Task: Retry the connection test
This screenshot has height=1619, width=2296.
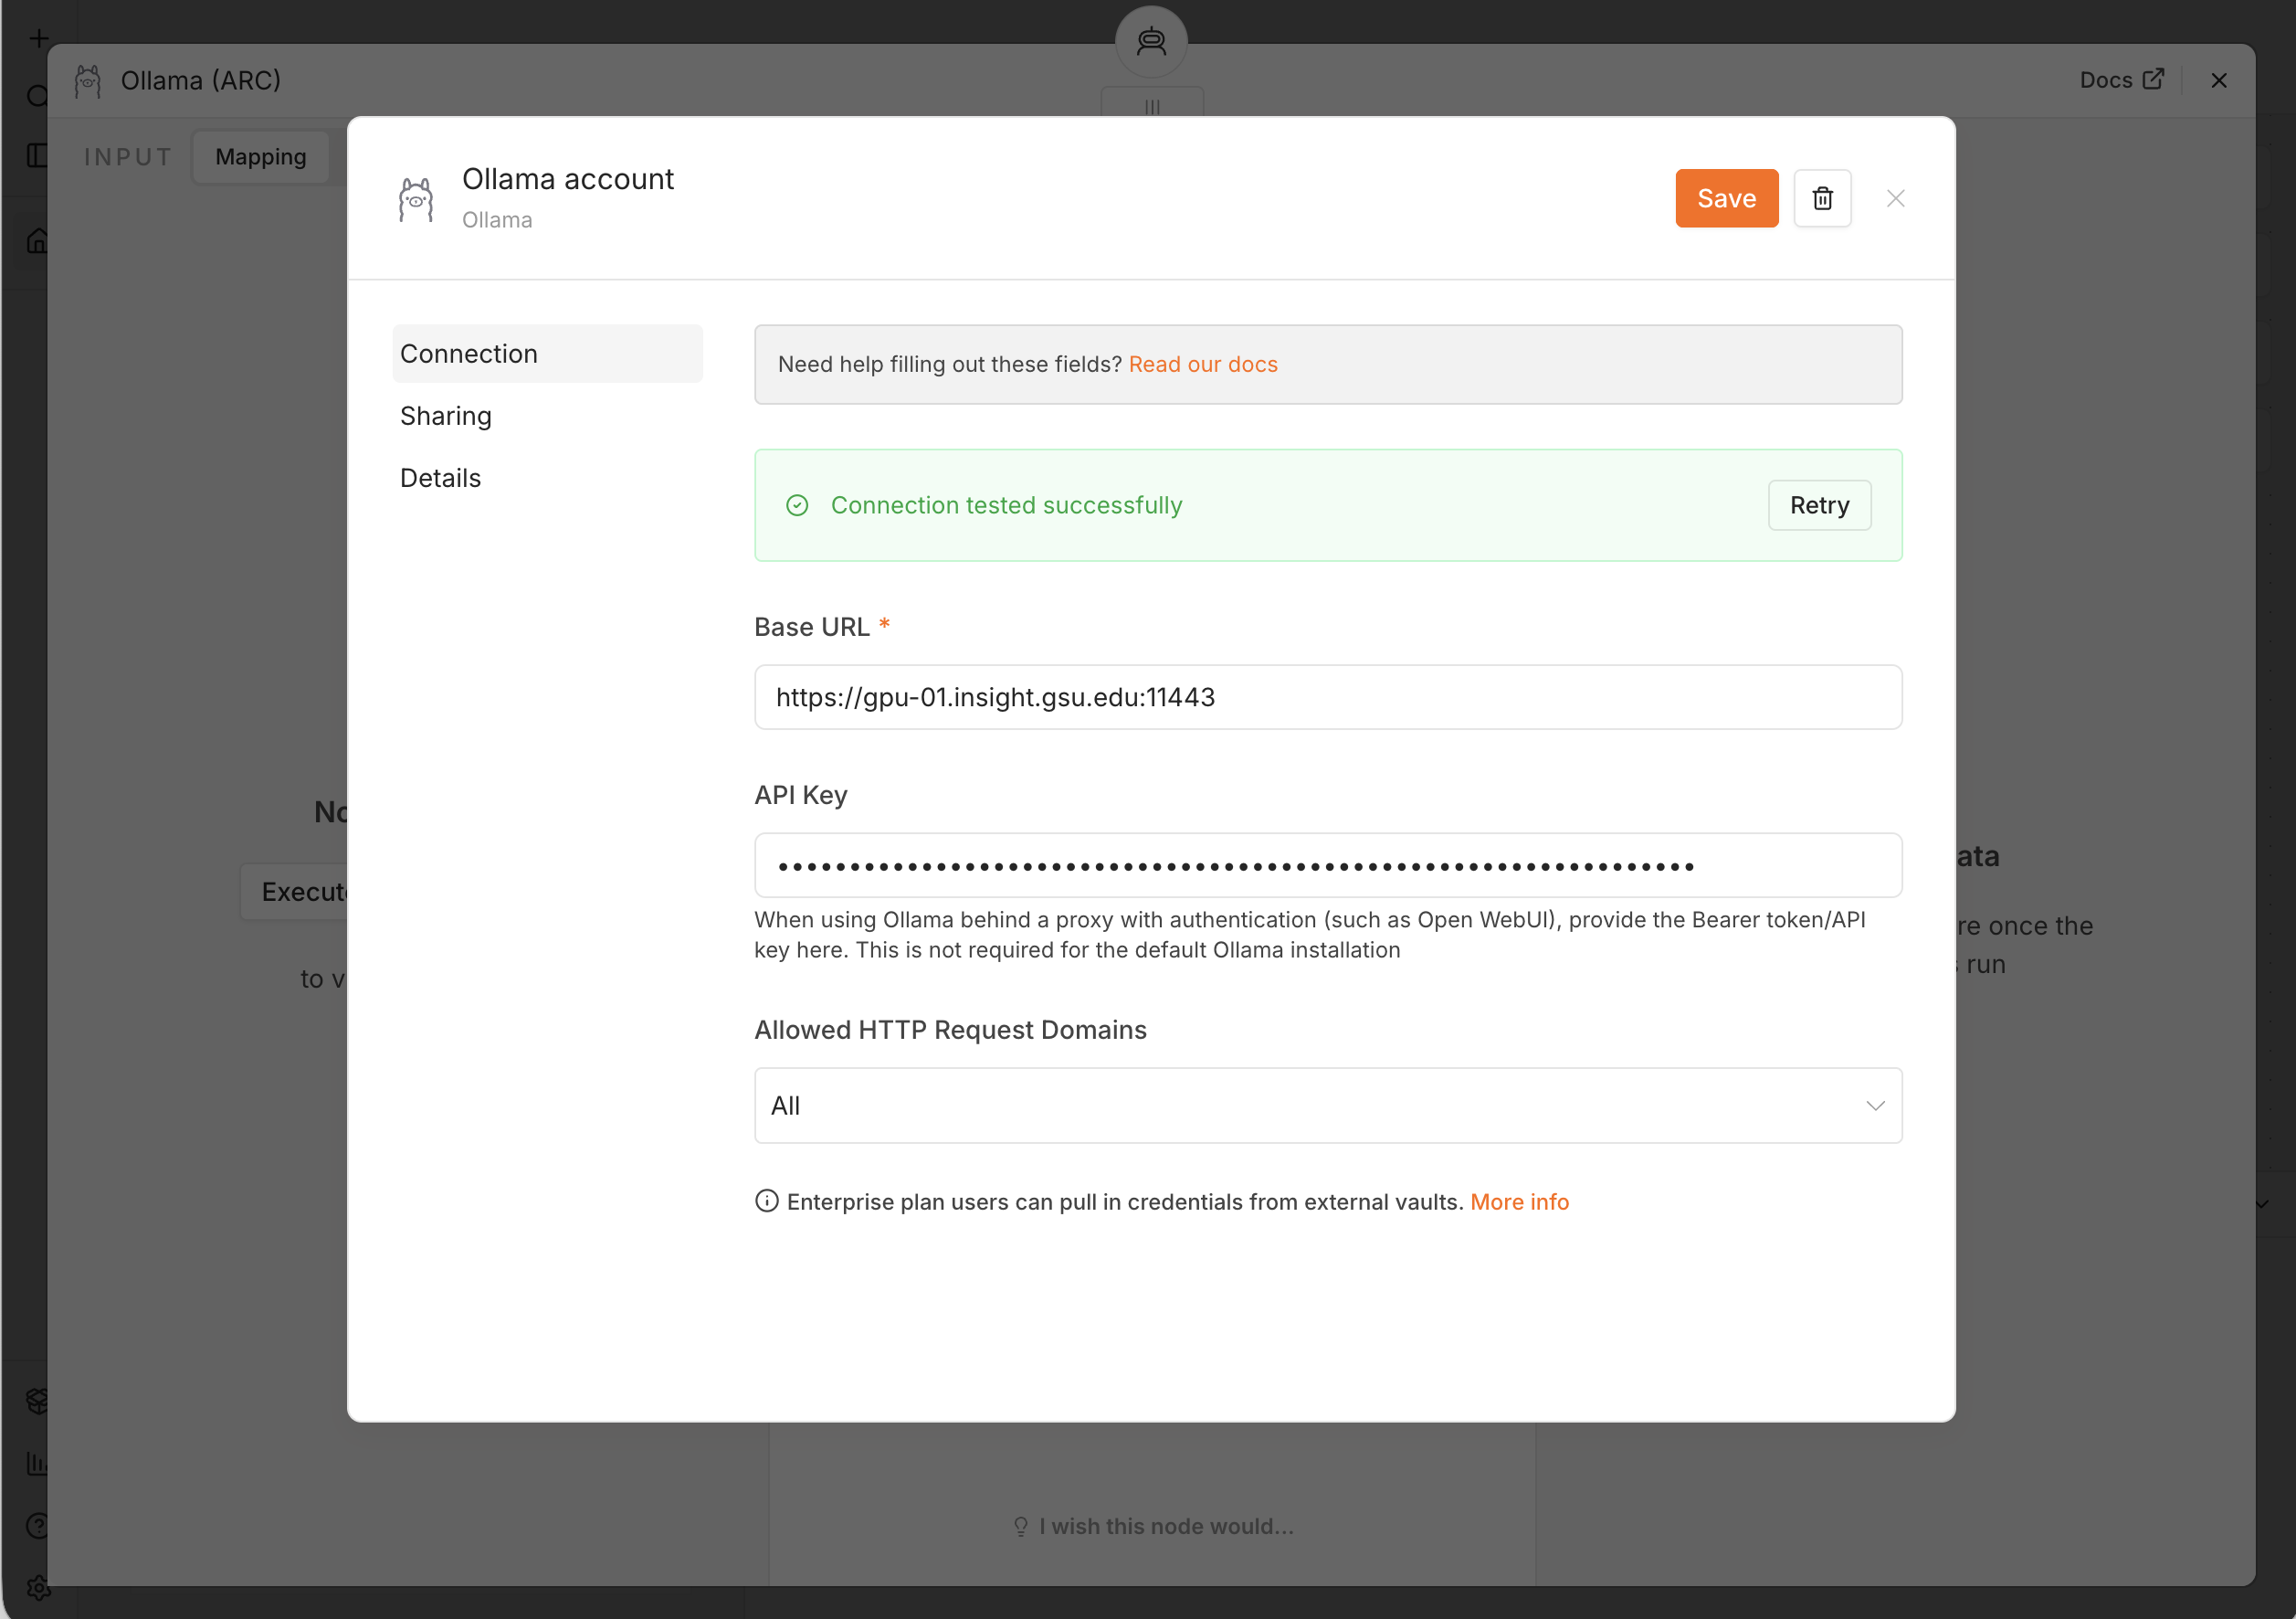Action: pos(1819,505)
